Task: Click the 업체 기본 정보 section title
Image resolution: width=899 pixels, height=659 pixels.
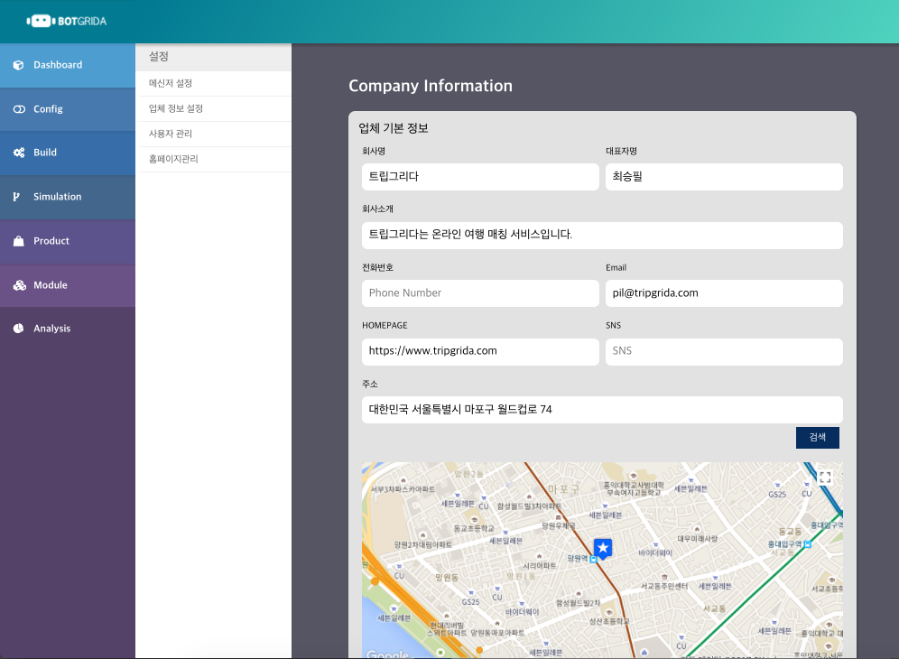Action: [394, 128]
